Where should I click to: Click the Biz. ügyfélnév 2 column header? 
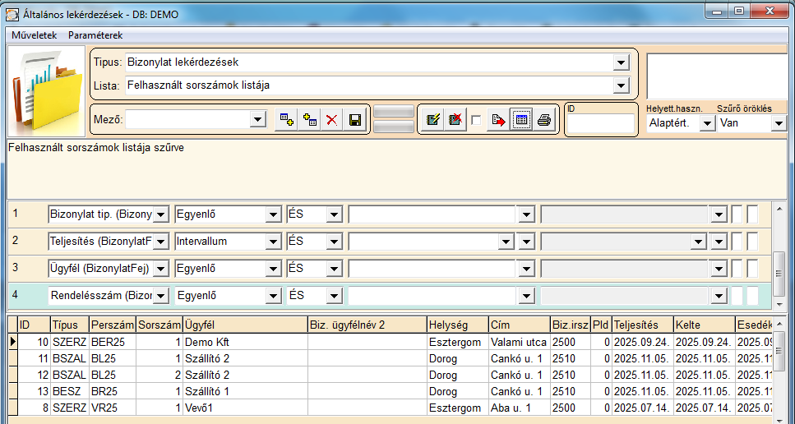(x=367, y=325)
